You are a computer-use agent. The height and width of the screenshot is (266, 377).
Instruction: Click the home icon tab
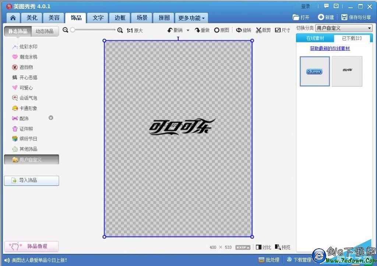[13, 18]
